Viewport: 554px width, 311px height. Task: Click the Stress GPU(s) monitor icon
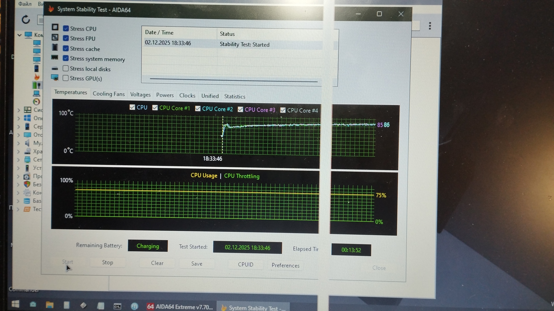tap(55, 77)
